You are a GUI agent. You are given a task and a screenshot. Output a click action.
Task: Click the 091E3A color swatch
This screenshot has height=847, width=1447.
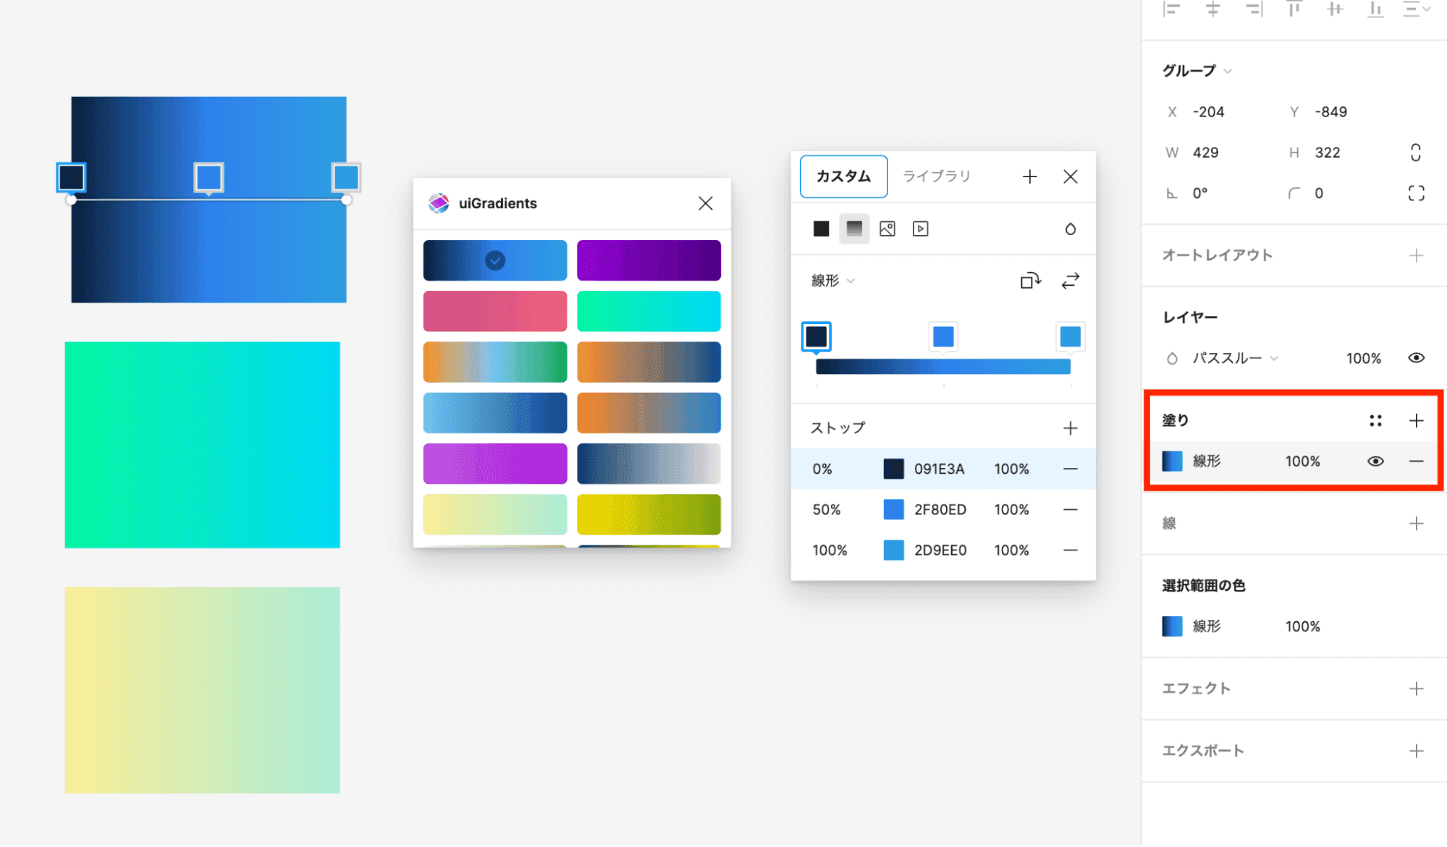click(x=893, y=469)
